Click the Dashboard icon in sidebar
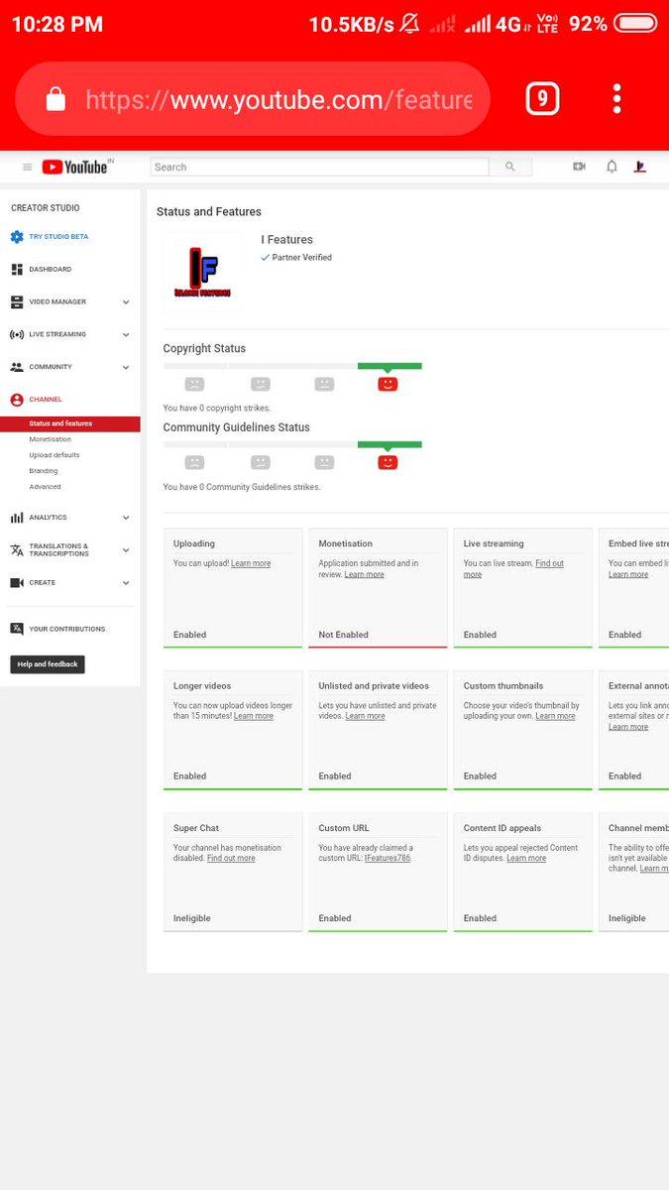This screenshot has height=1190, width=669. coord(17,269)
